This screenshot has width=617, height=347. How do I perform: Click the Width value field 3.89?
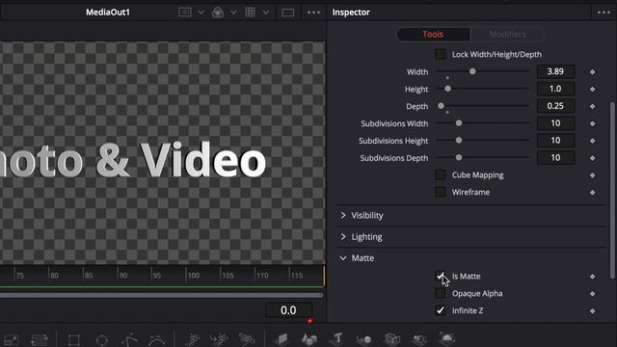point(555,71)
